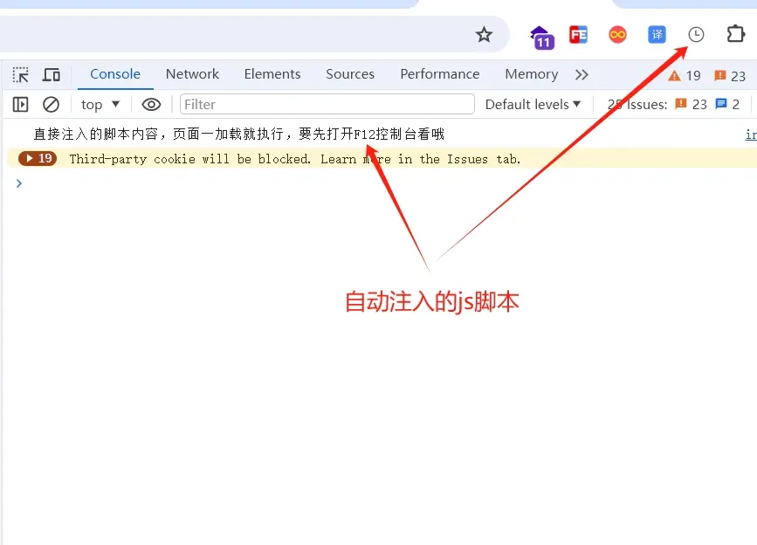Expand the 19 grouped cookie warnings
Screen dimensions: 757x545
click(38, 158)
